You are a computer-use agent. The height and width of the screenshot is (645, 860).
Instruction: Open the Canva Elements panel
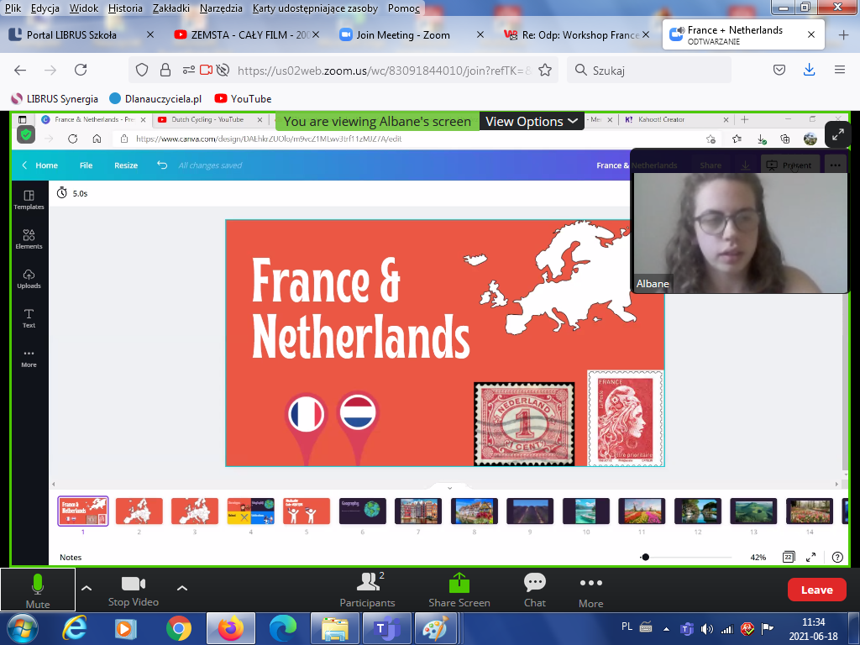tap(29, 239)
